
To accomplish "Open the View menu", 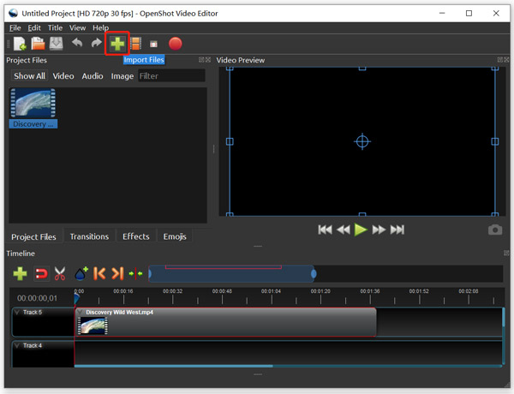I will [x=77, y=28].
